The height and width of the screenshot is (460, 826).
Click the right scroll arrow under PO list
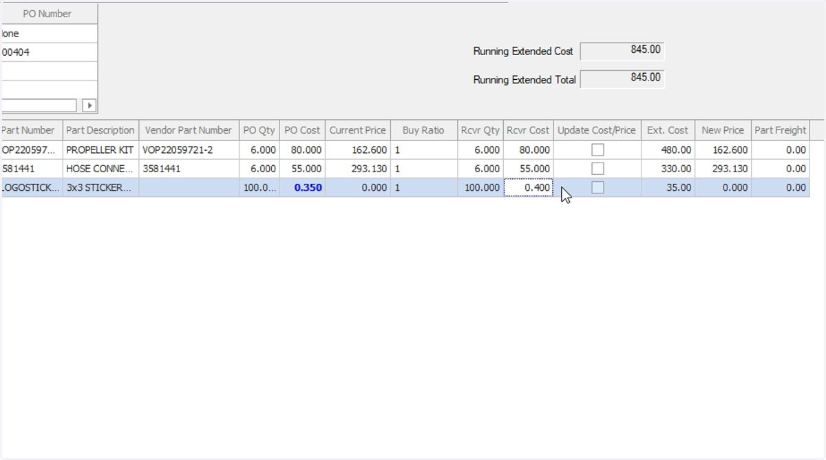coord(89,105)
